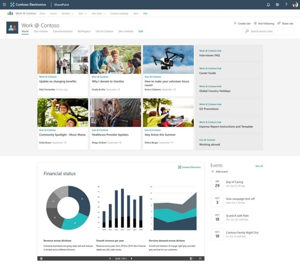Viewport: 300px width, 266px height.
Task: Click the Overall revenue per year bar chart
Action: coord(120,208)
